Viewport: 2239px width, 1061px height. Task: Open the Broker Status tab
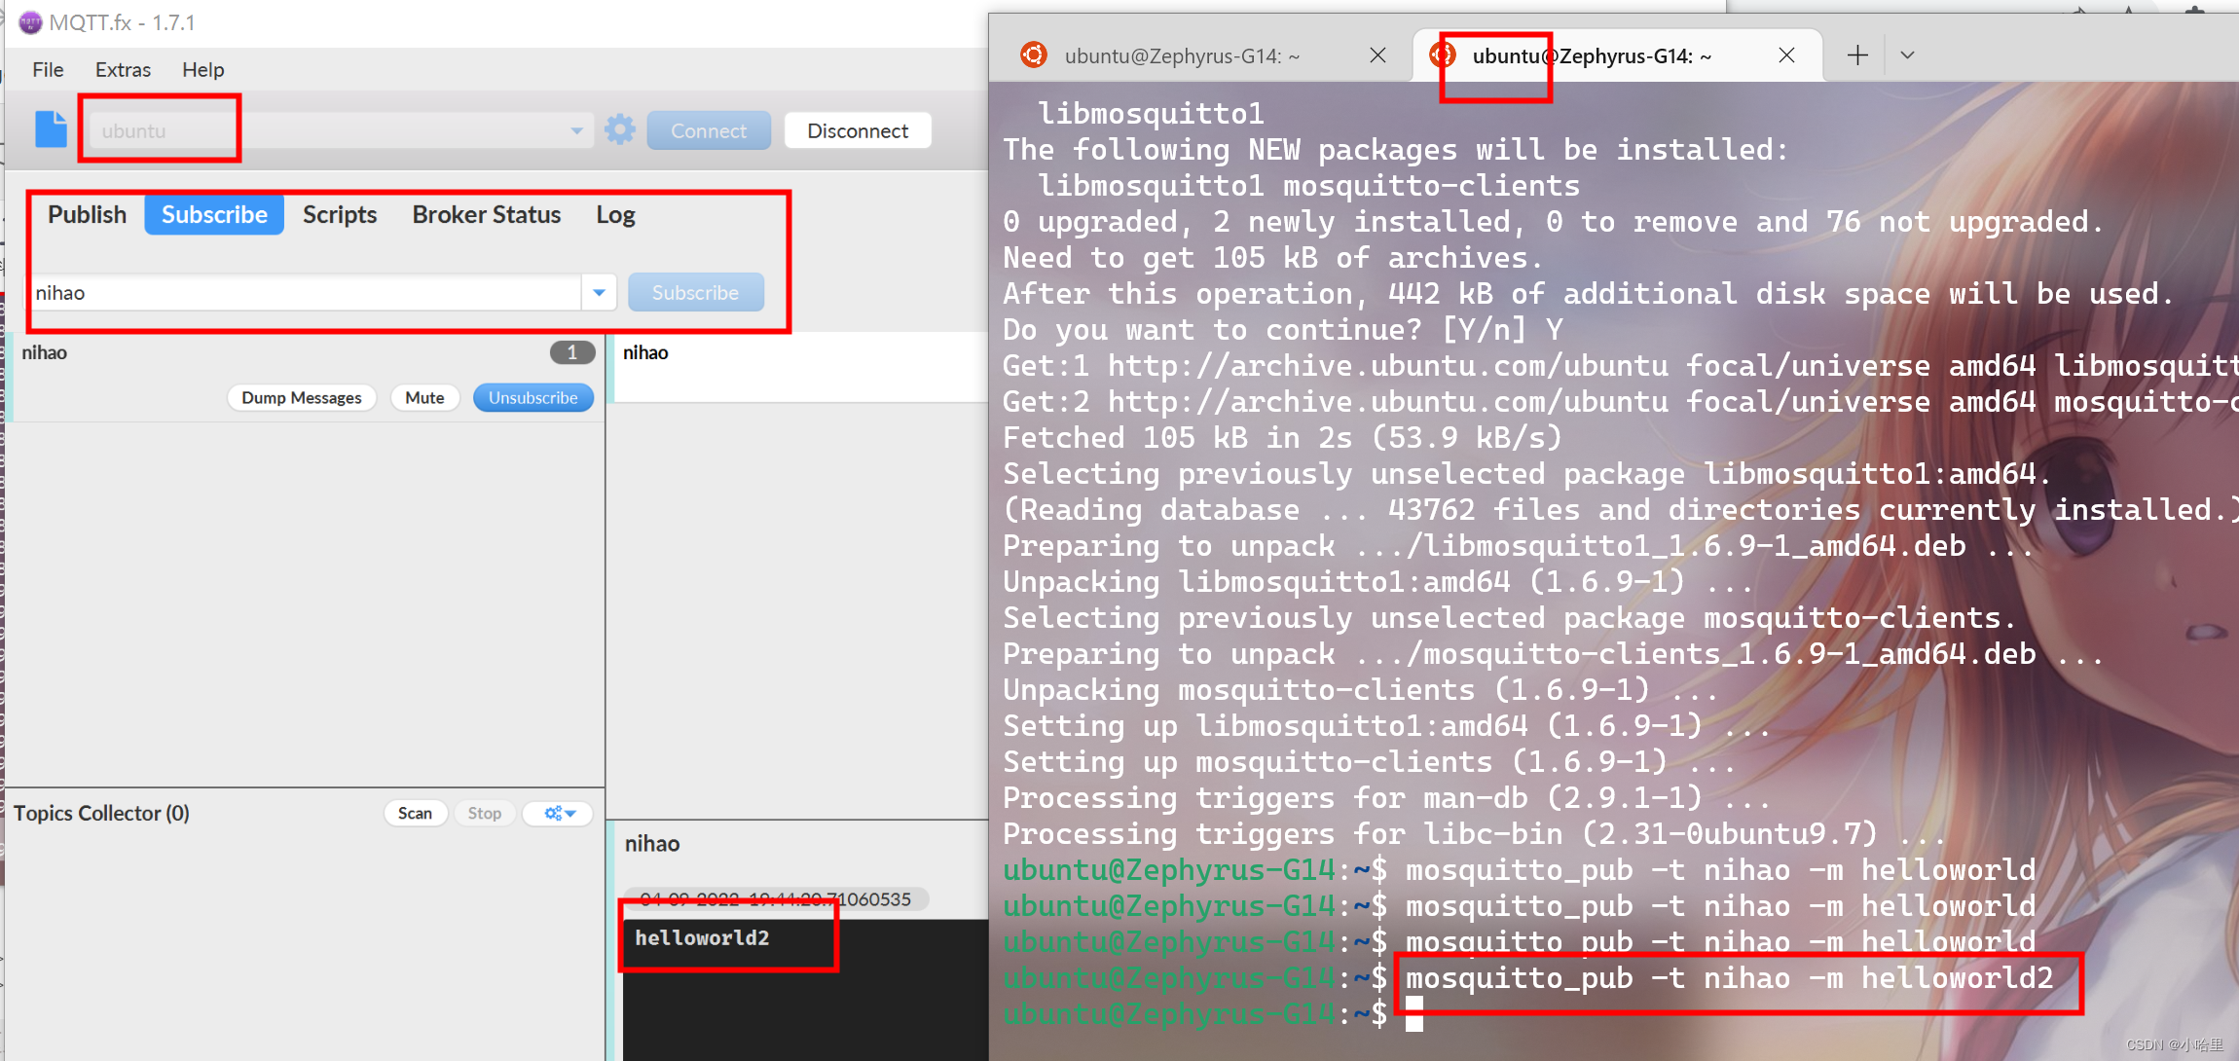pos(486,214)
